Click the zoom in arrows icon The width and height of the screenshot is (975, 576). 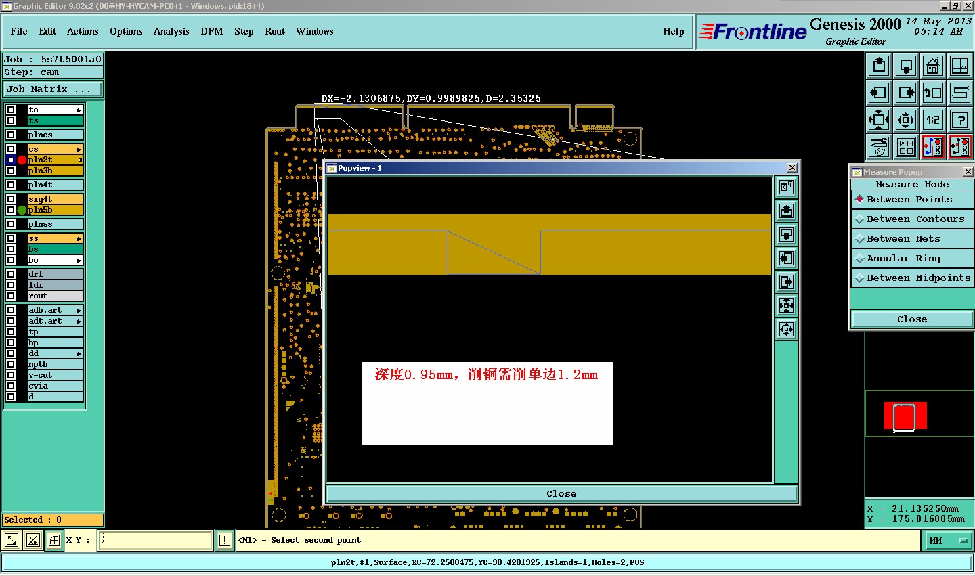[x=879, y=120]
